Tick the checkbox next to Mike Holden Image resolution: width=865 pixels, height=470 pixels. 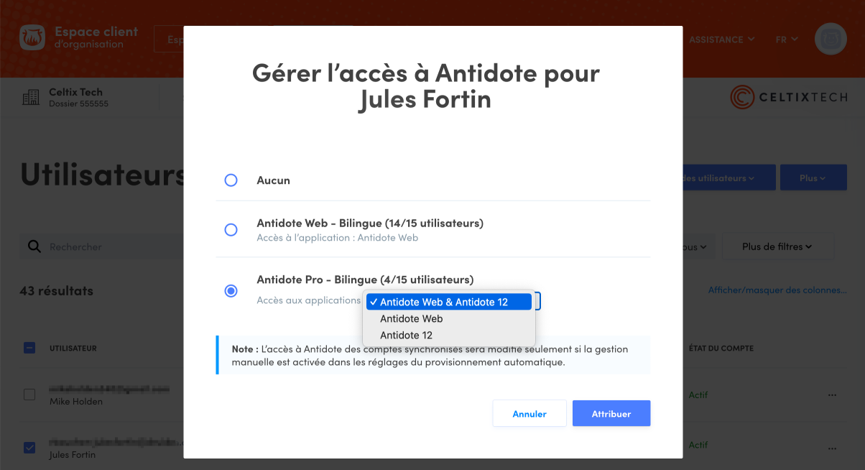tap(29, 395)
